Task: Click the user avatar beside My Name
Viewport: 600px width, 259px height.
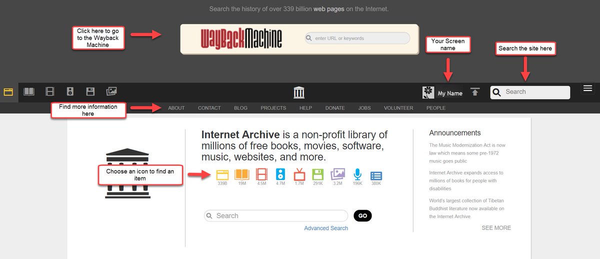Action: coord(428,92)
